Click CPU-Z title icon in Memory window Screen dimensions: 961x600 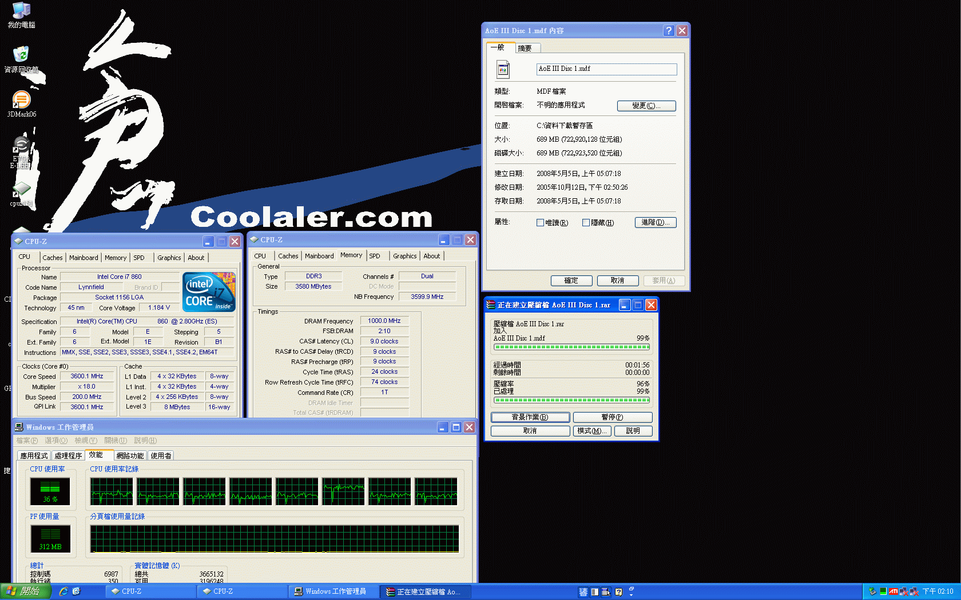click(x=254, y=240)
